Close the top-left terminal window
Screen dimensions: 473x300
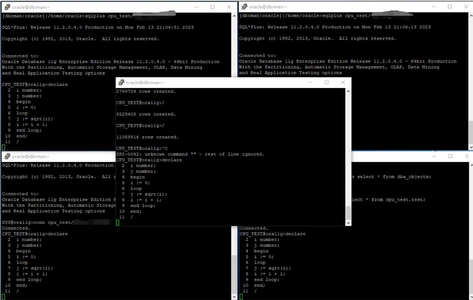tap(229, 7)
